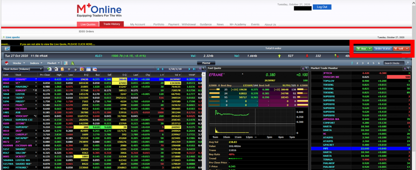This screenshot has width=416, height=170.
Task: Click the 6 icon in Fast Quote header
Action: 303,68
